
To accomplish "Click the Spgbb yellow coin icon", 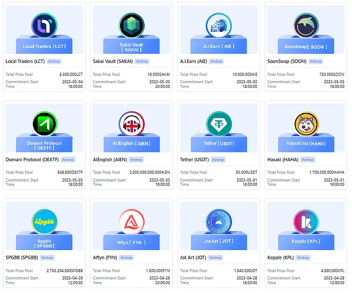I will click(x=44, y=222).
